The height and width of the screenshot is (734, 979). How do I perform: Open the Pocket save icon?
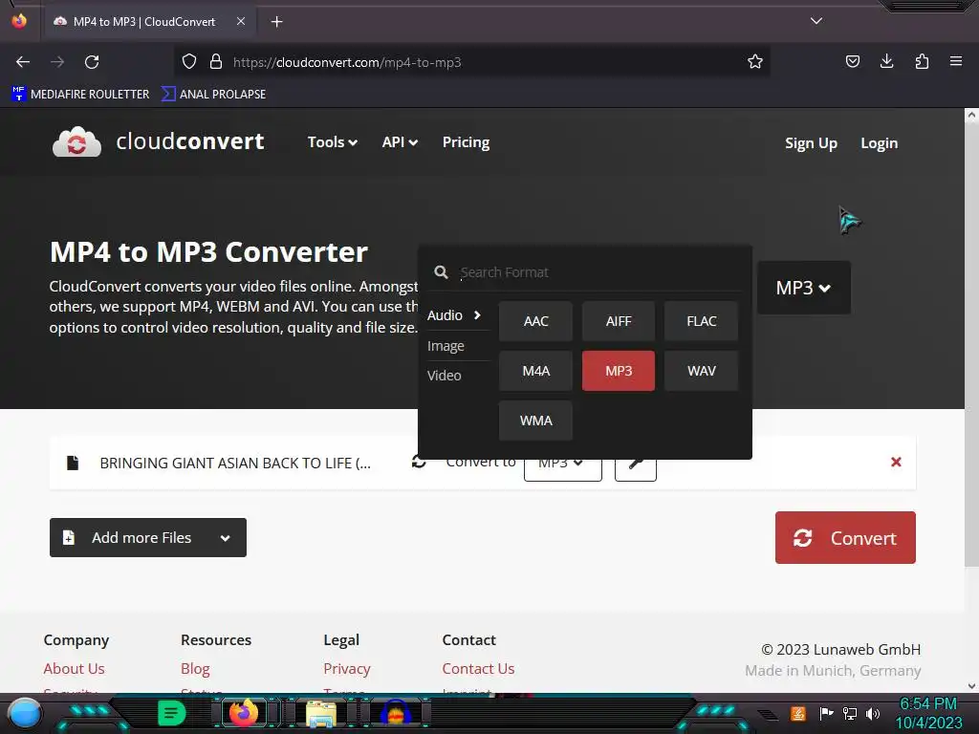click(853, 61)
